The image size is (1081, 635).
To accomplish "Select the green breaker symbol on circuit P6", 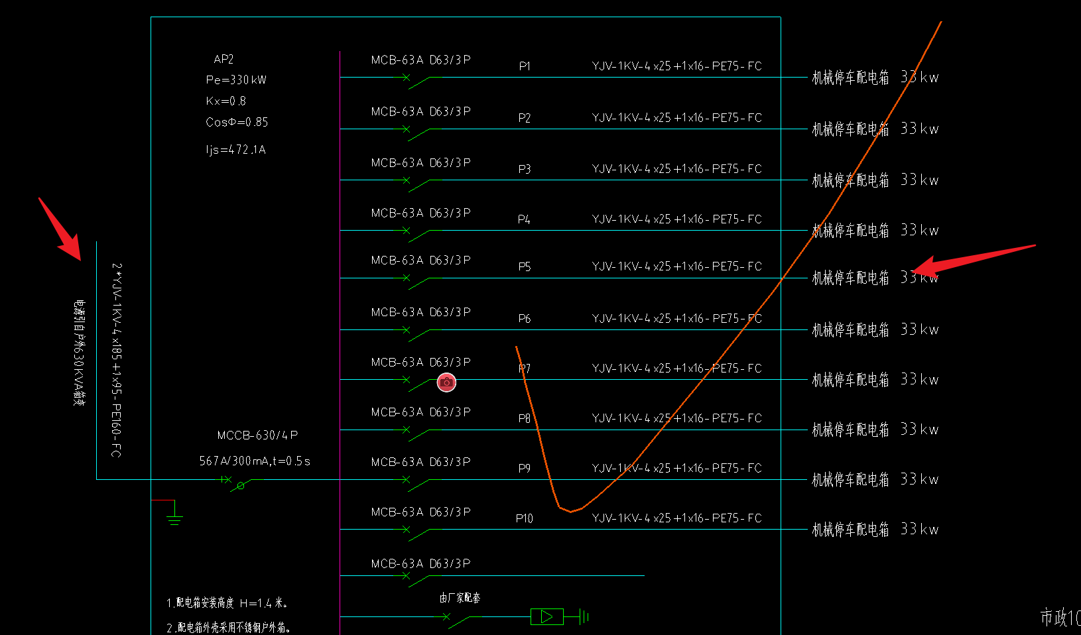I will (417, 333).
